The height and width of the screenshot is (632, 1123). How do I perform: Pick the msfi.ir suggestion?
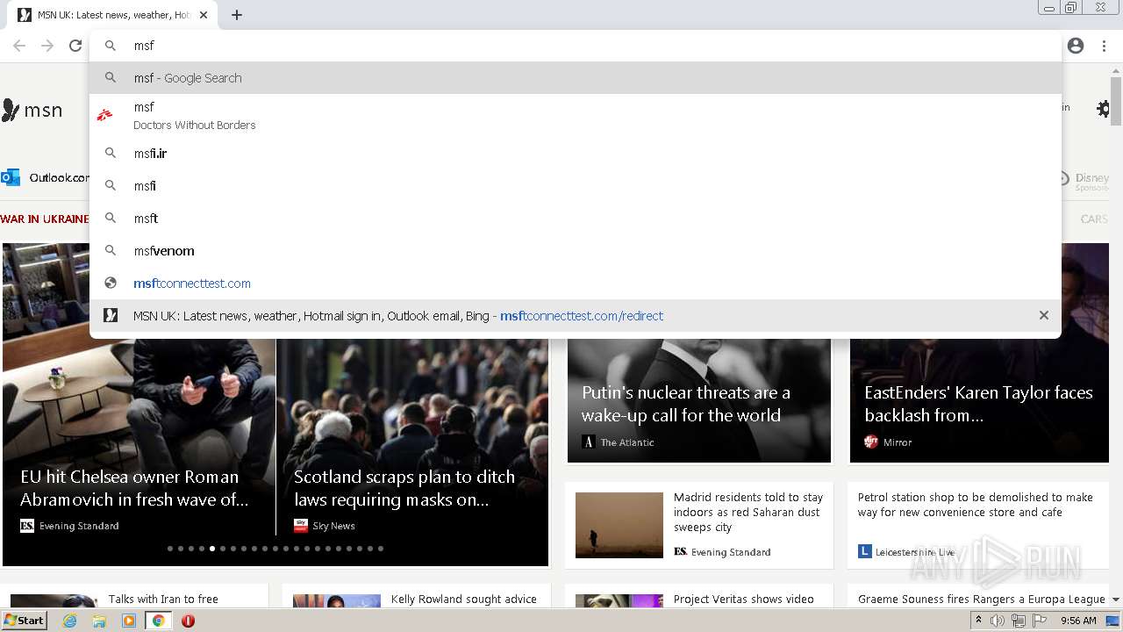[x=576, y=153]
